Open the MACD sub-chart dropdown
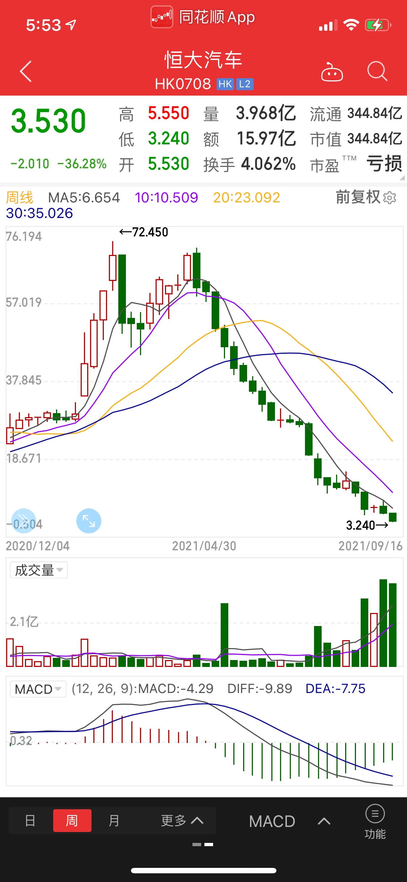The width and height of the screenshot is (407, 882). click(x=38, y=689)
